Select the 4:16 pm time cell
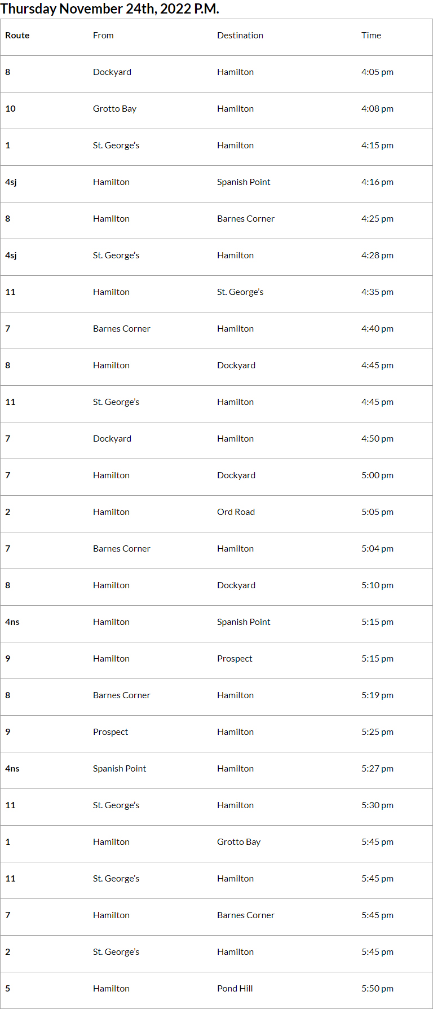The image size is (433, 1009). (x=377, y=182)
